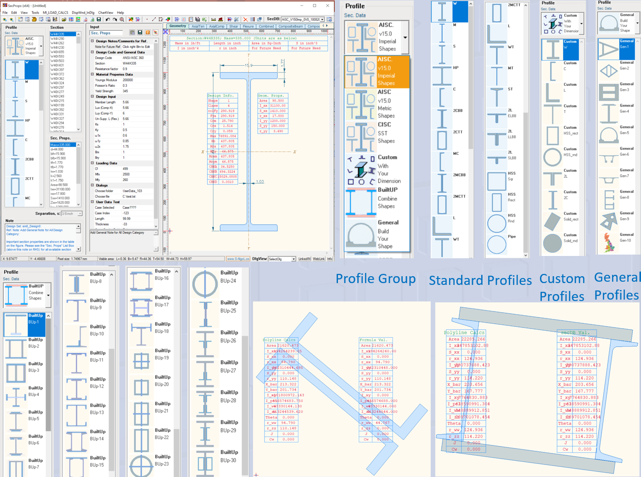Screen dimensions: 641x477
Task: Select the 2L ELBB double-angle shape
Action: (497, 117)
